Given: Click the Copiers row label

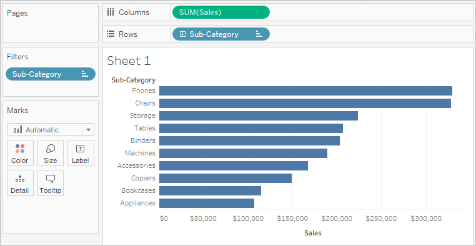Looking at the screenshot, I should pos(143,178).
